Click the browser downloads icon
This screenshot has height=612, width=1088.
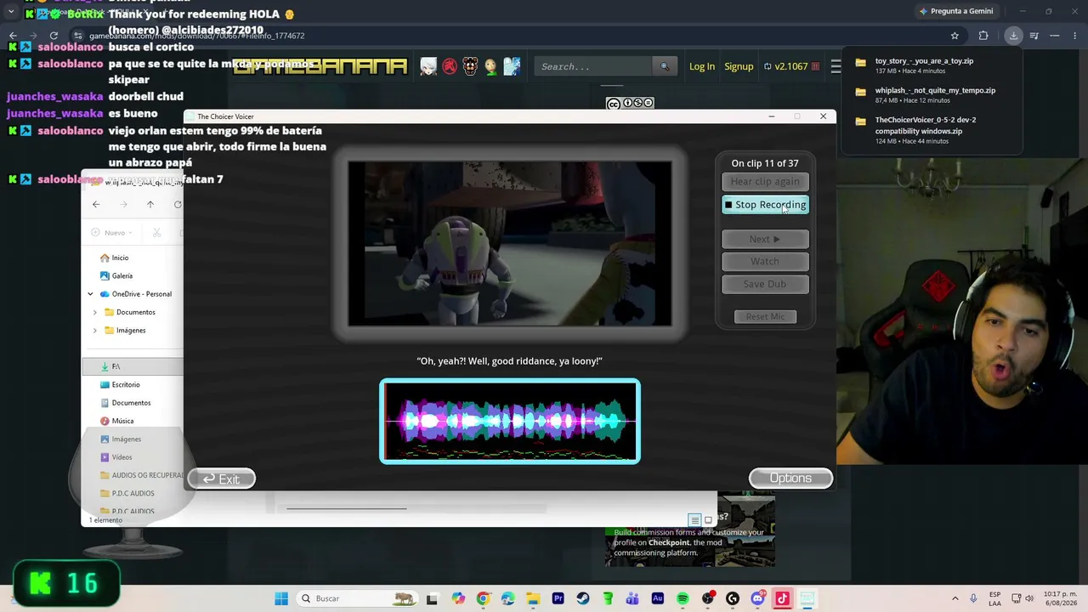1013,36
